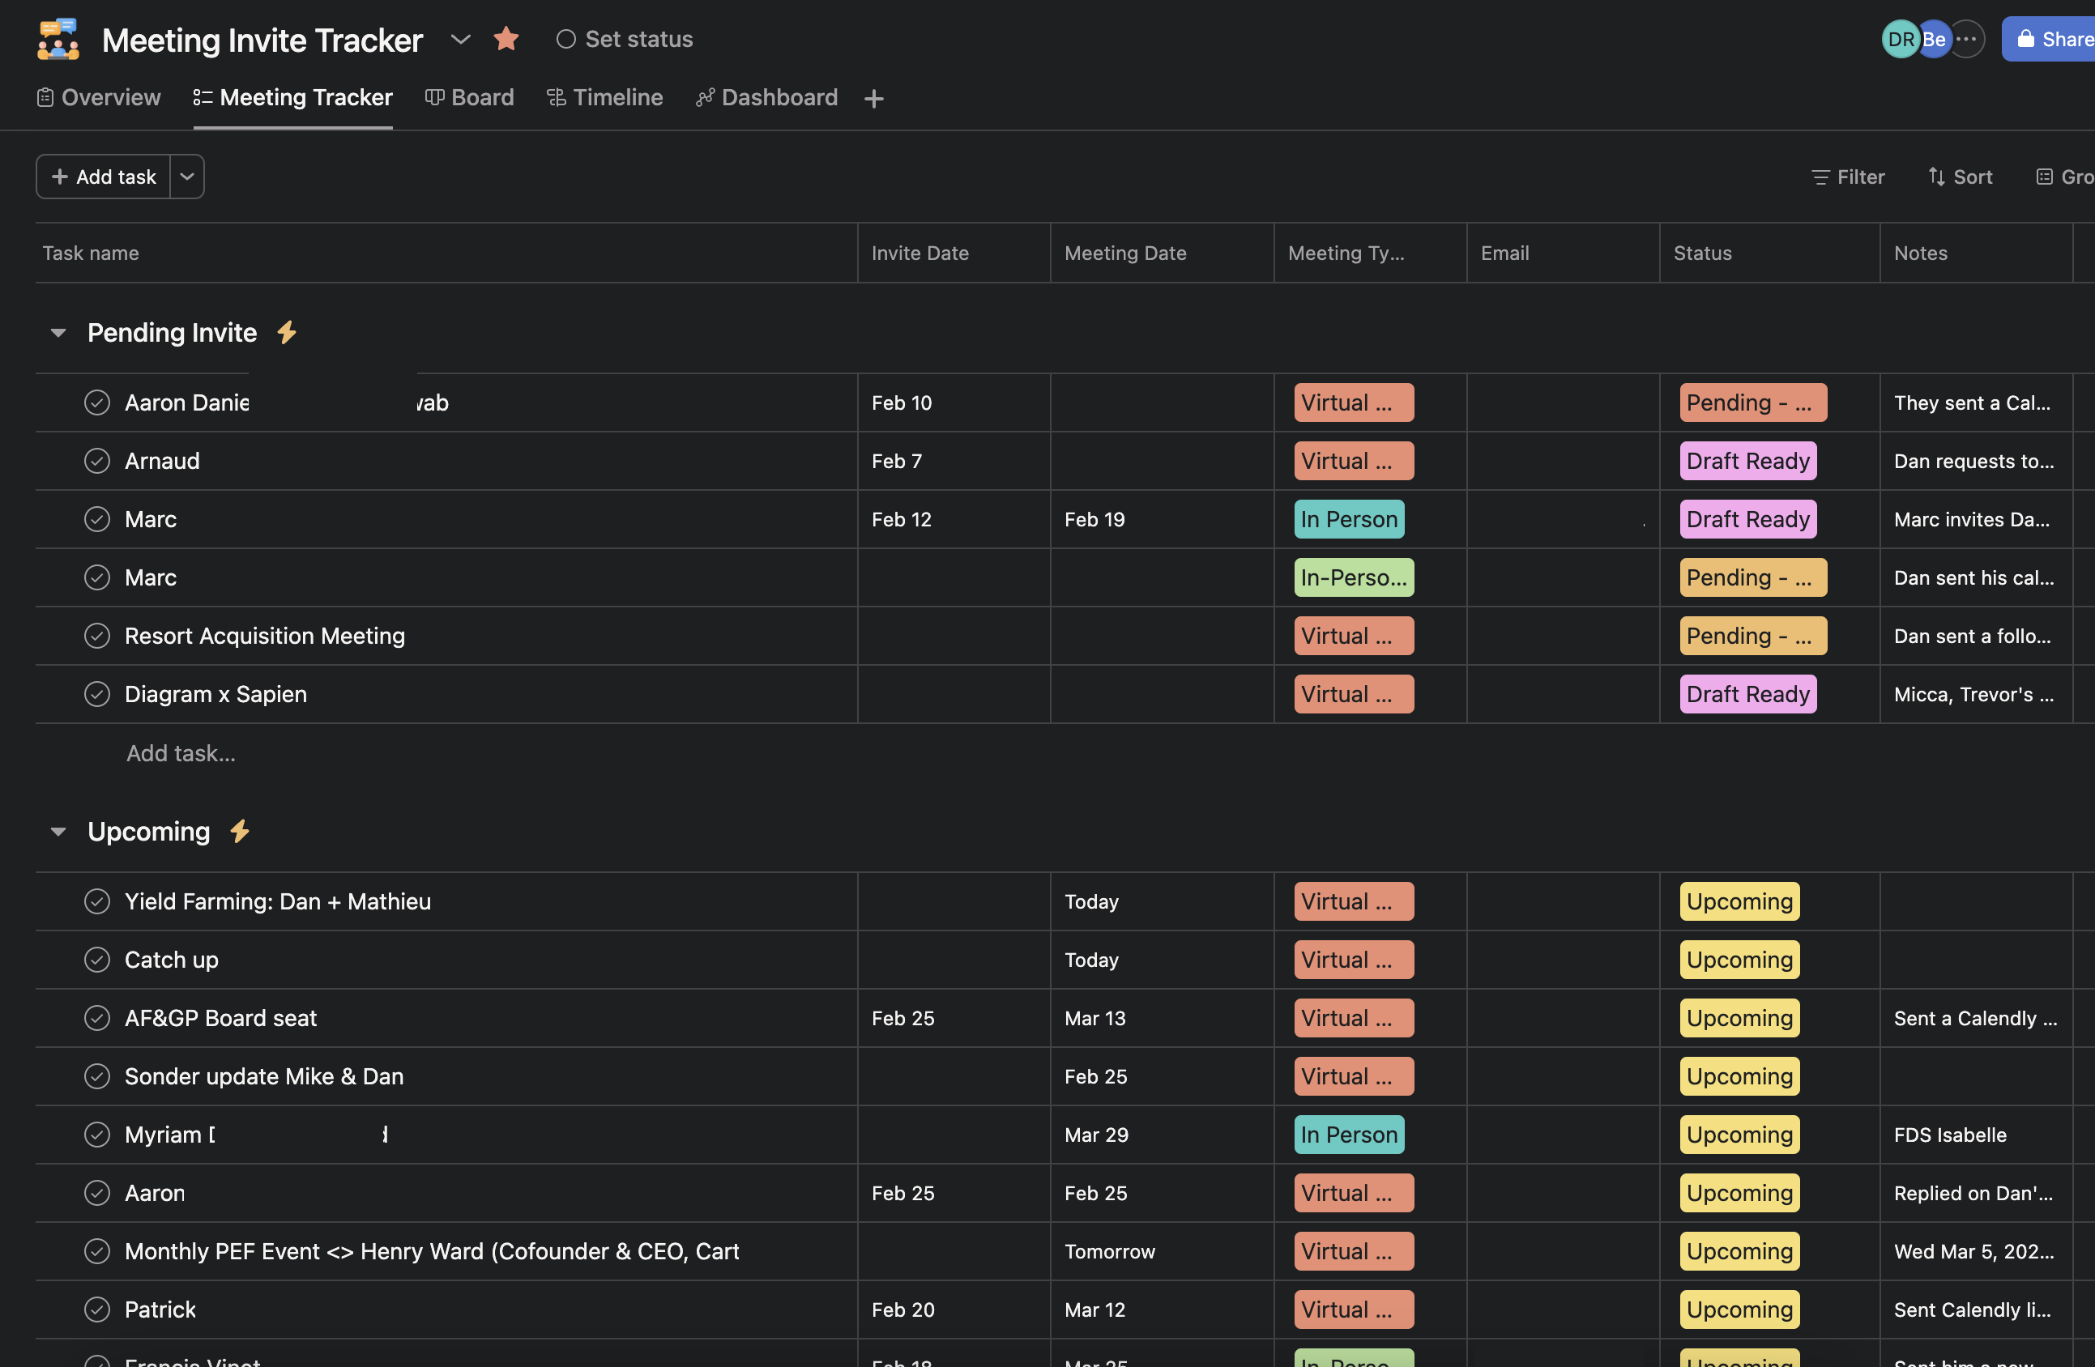Click the FDS Isabelle note

pos(1950,1135)
